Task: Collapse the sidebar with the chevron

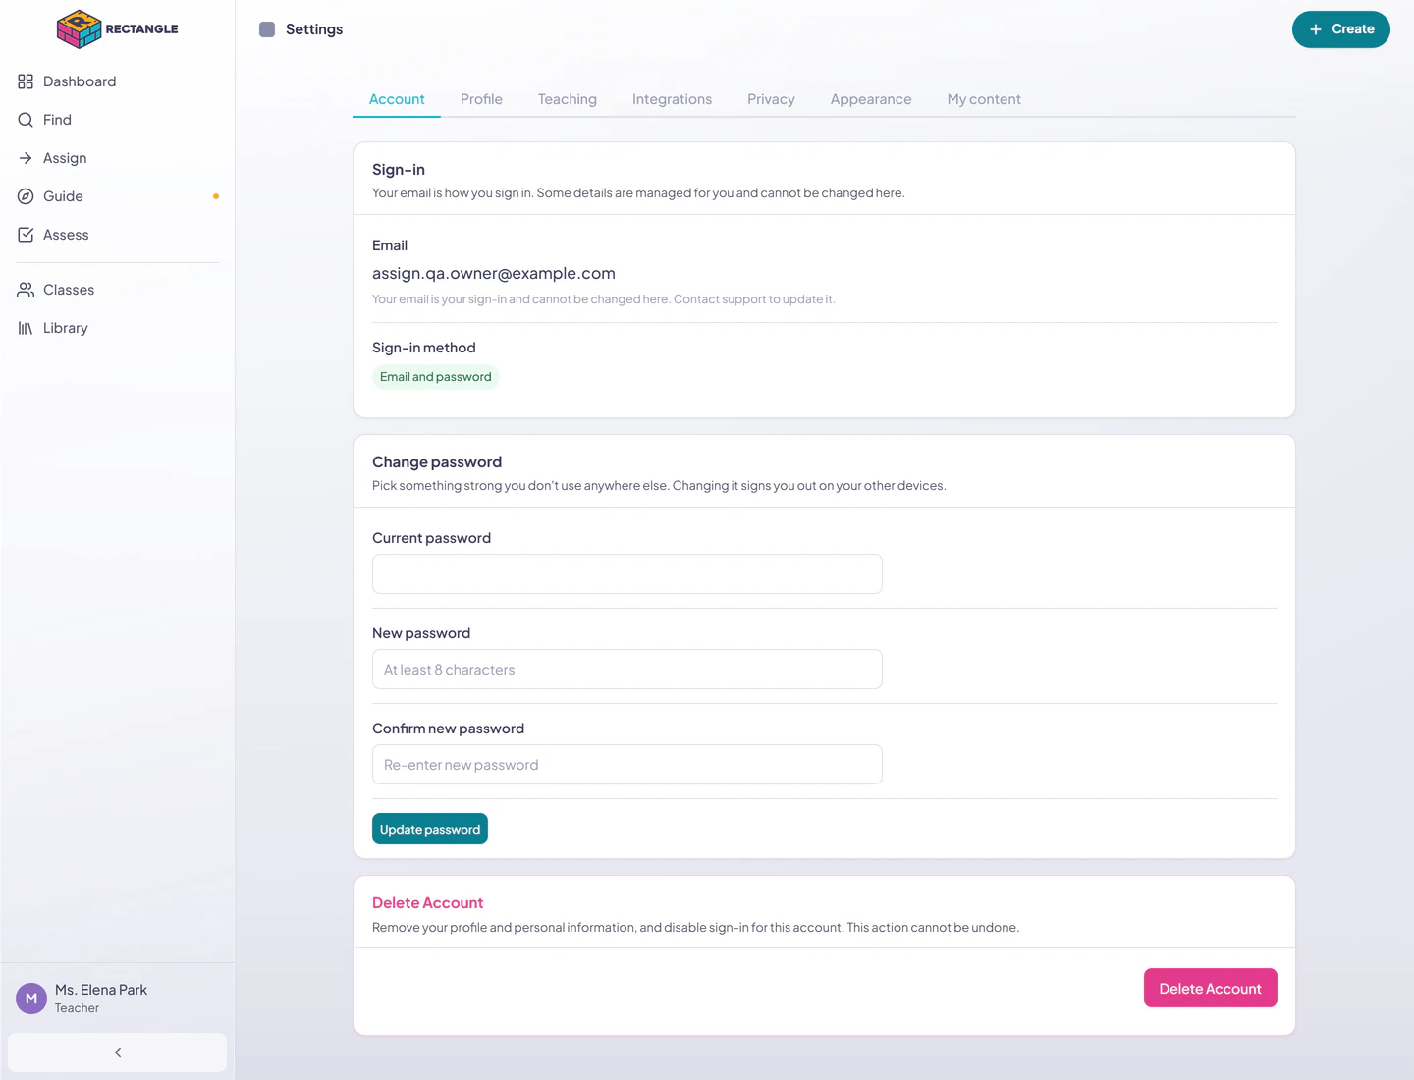Action: point(118,1053)
